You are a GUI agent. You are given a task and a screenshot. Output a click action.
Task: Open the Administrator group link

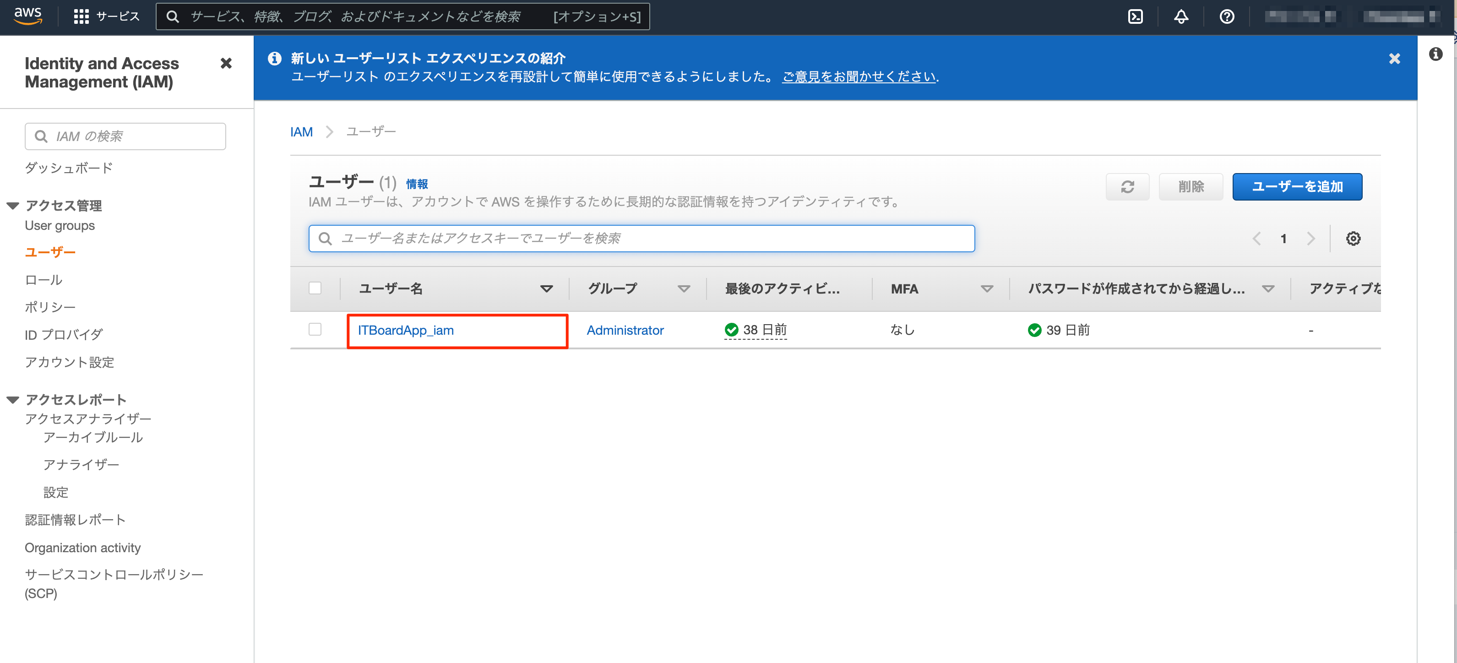[x=625, y=331]
